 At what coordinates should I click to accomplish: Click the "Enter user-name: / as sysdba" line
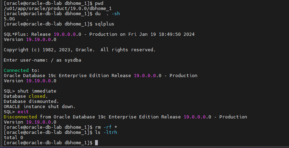tap(42, 60)
